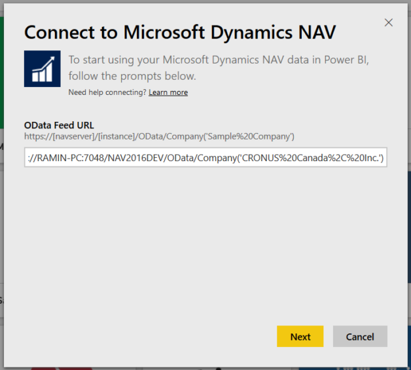Image resolution: width=411 pixels, height=370 pixels.
Task: Close the dialog with the X icon
Action: (x=389, y=22)
